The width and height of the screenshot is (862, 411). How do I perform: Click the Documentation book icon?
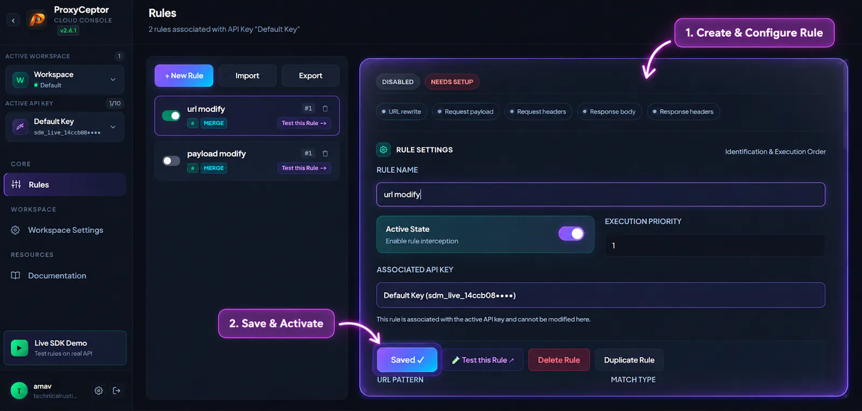[x=16, y=275]
